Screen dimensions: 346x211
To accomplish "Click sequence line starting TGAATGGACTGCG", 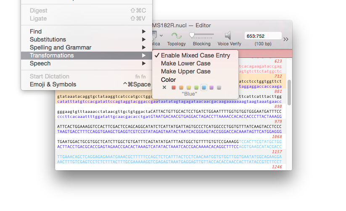I will 169,142.
